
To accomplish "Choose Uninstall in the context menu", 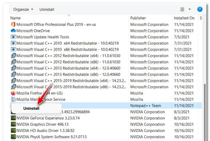I will (x=31, y=109).
